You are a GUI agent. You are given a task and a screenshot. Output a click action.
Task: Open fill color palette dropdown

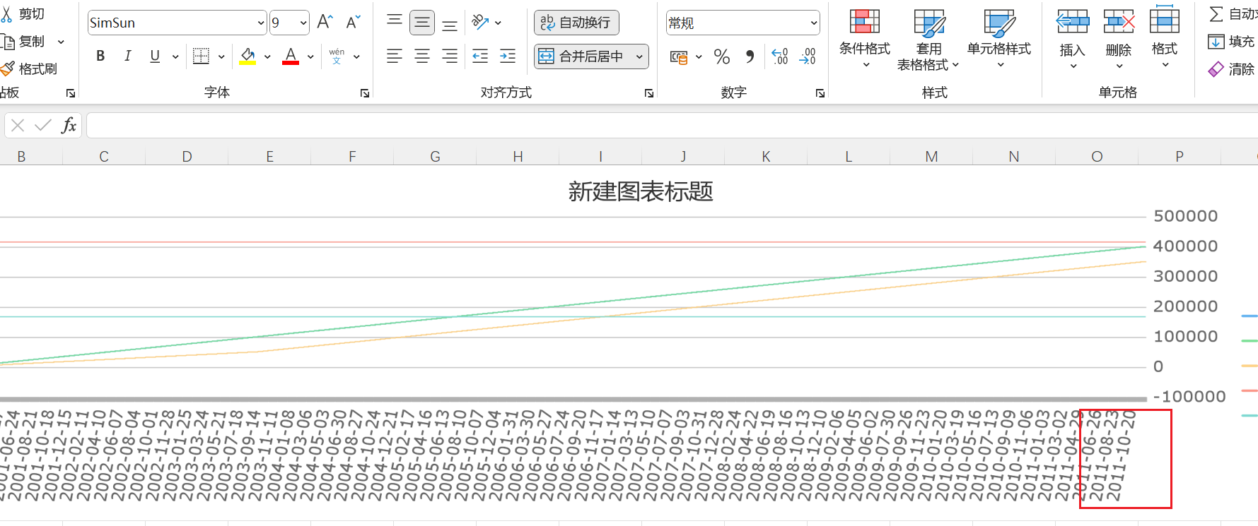pos(267,56)
